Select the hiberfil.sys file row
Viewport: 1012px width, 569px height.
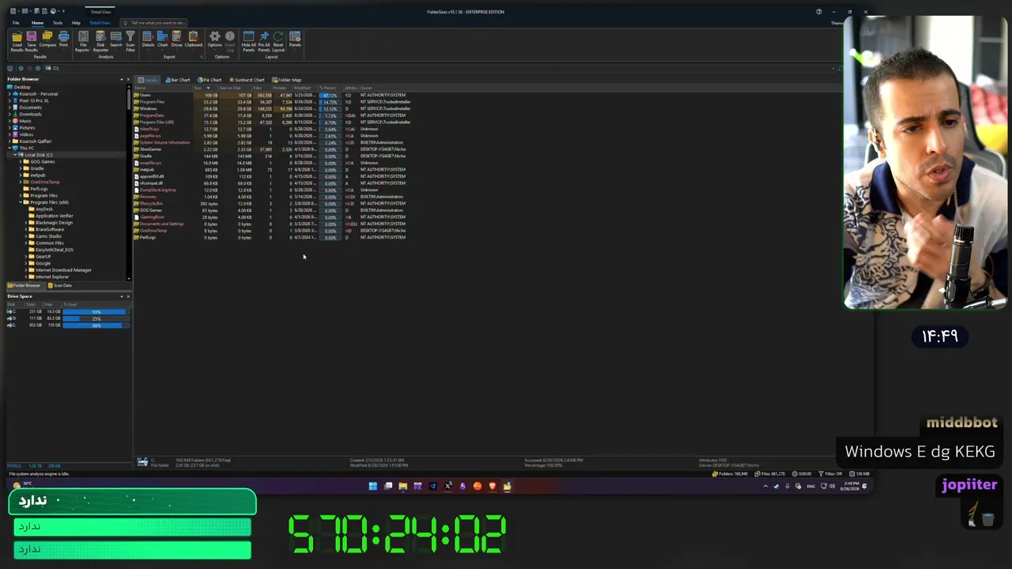272,129
